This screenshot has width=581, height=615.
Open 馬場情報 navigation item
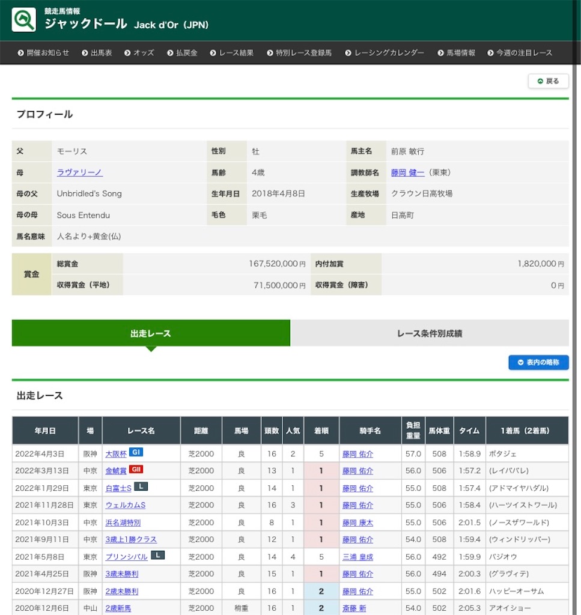coord(456,53)
